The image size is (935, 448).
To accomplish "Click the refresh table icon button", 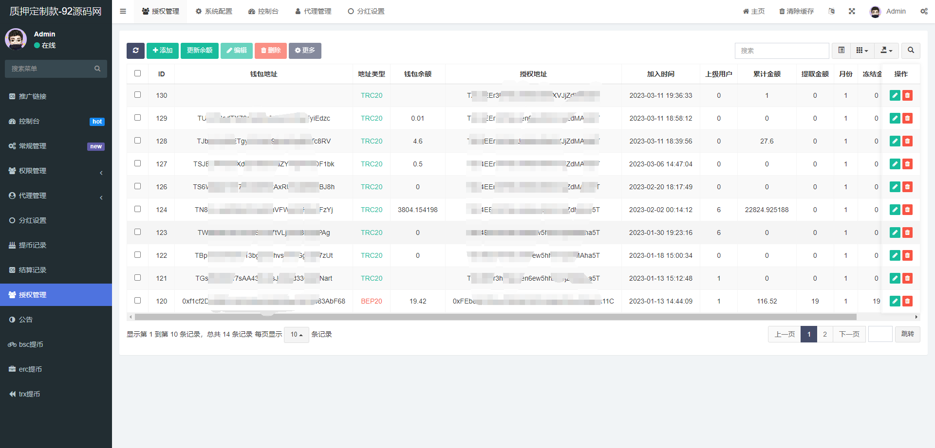I will tap(135, 51).
